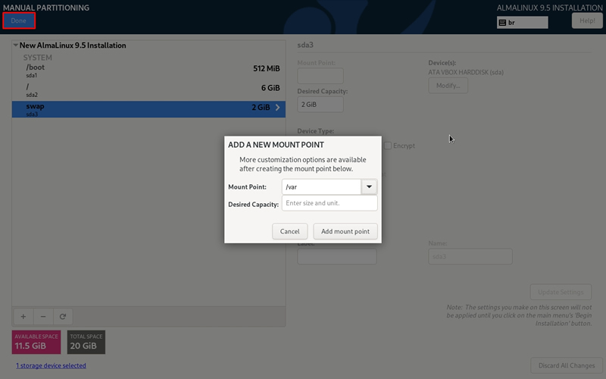This screenshot has width=606, height=379.
Task: Click the chevron arrow on the swap row
Action: coord(277,108)
